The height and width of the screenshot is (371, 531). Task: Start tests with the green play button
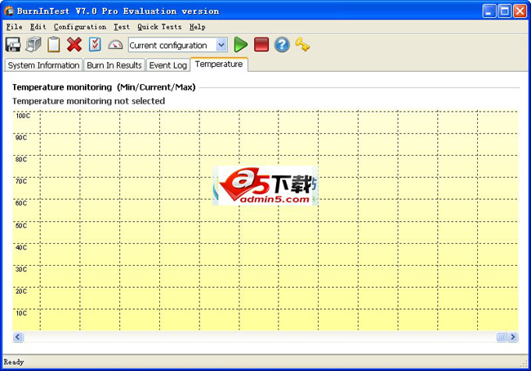click(240, 45)
